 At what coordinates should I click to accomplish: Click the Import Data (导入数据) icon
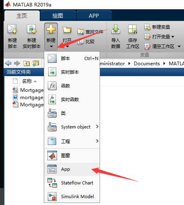(x=116, y=29)
